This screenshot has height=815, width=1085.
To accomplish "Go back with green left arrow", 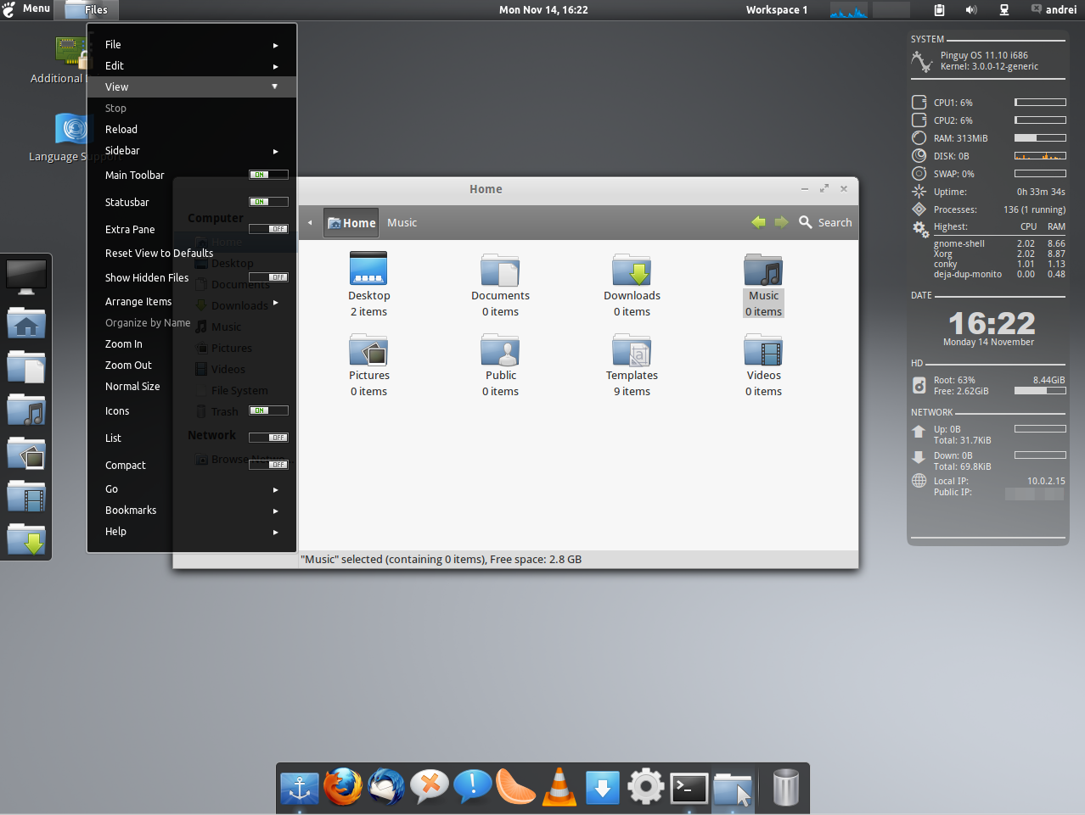I will [758, 222].
